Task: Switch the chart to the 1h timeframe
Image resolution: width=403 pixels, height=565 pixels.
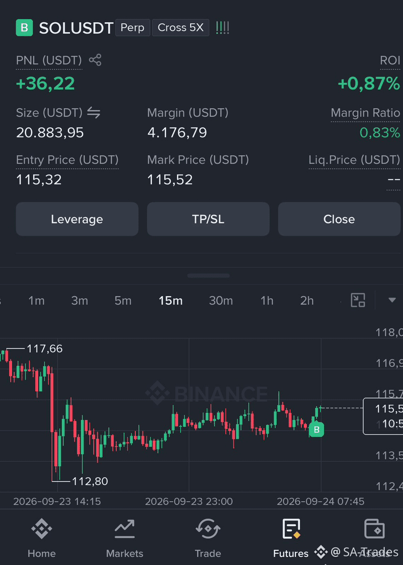Action: [267, 301]
